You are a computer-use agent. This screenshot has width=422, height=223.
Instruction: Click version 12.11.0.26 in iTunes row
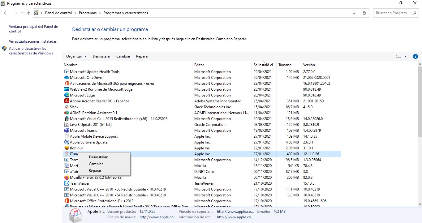click(311, 154)
